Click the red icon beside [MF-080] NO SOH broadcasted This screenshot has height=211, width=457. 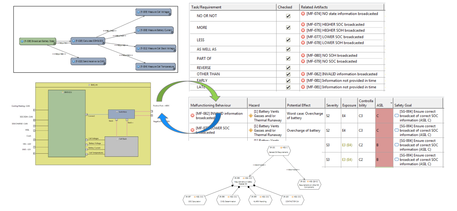[x=303, y=56]
